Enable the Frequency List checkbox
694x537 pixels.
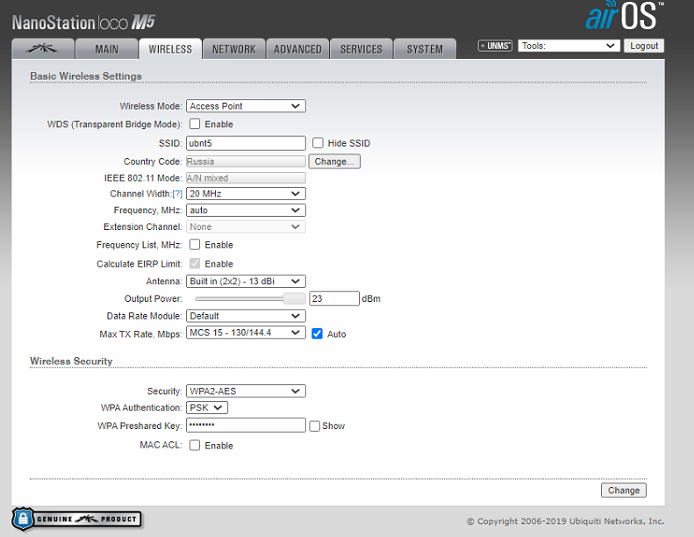tap(195, 245)
